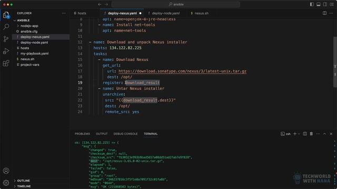Viewport: 337px width, 189px height.
Task: Click the zsh terminal profile label
Action: tap(285, 134)
